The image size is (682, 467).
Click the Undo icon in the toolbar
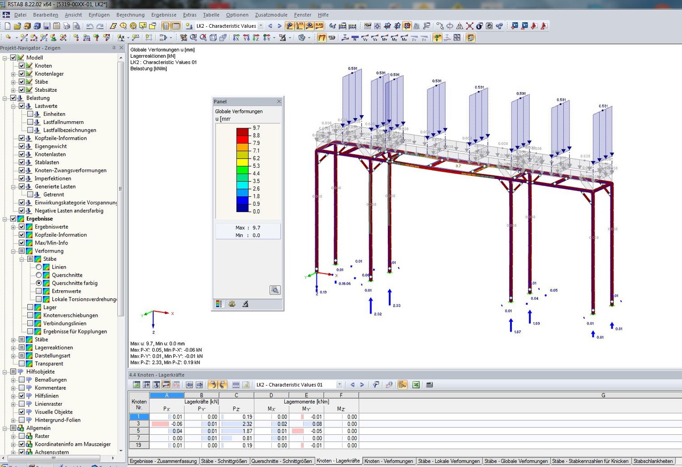[x=89, y=26]
